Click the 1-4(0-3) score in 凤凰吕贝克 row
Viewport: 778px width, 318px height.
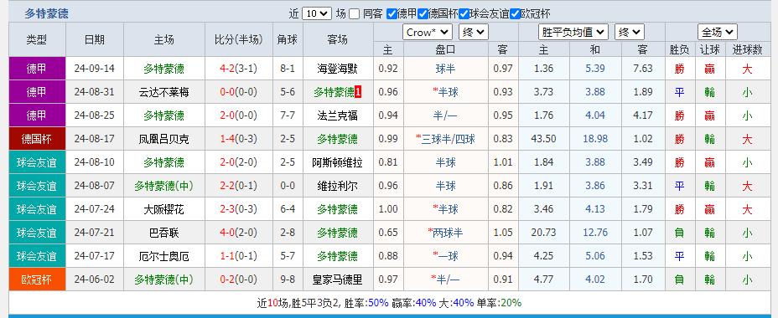coord(239,139)
